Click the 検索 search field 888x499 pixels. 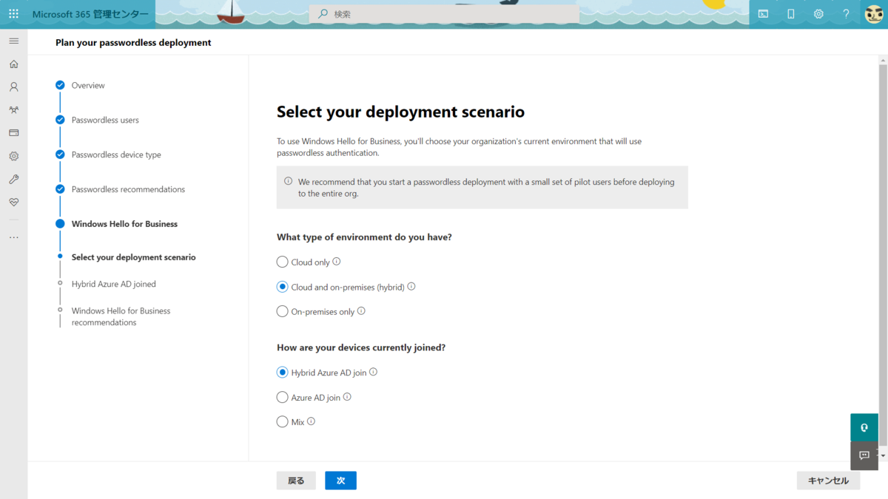pos(444,14)
